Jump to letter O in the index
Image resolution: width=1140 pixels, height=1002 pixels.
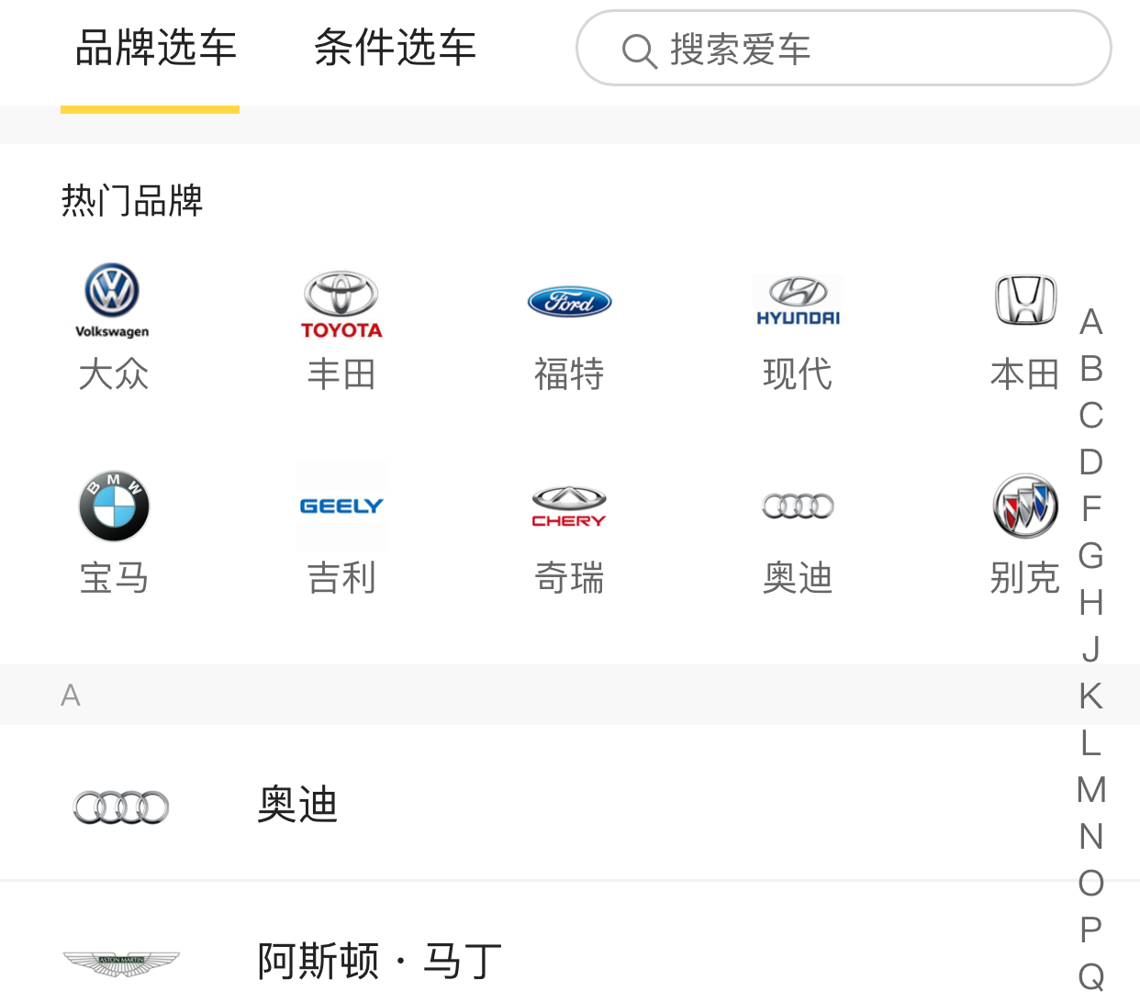pyautogui.click(x=1090, y=884)
